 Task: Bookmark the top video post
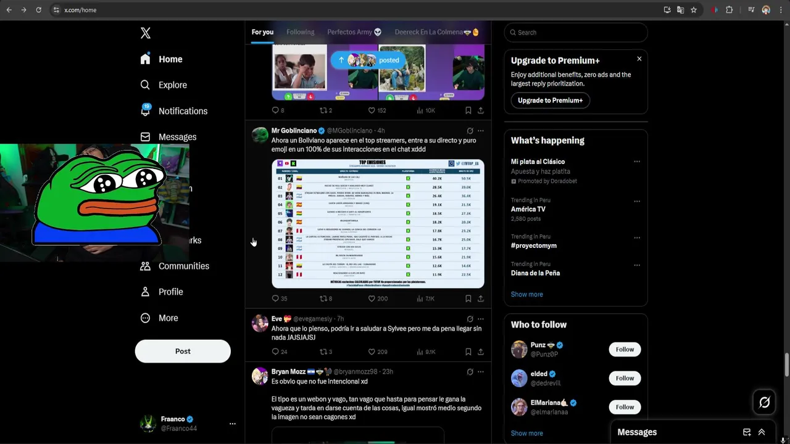tap(468, 110)
